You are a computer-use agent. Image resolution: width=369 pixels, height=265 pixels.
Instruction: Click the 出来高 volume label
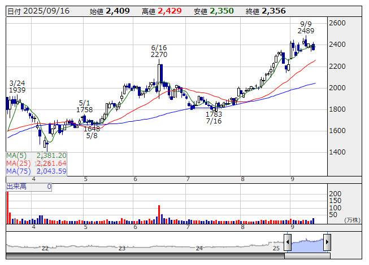click(x=17, y=186)
